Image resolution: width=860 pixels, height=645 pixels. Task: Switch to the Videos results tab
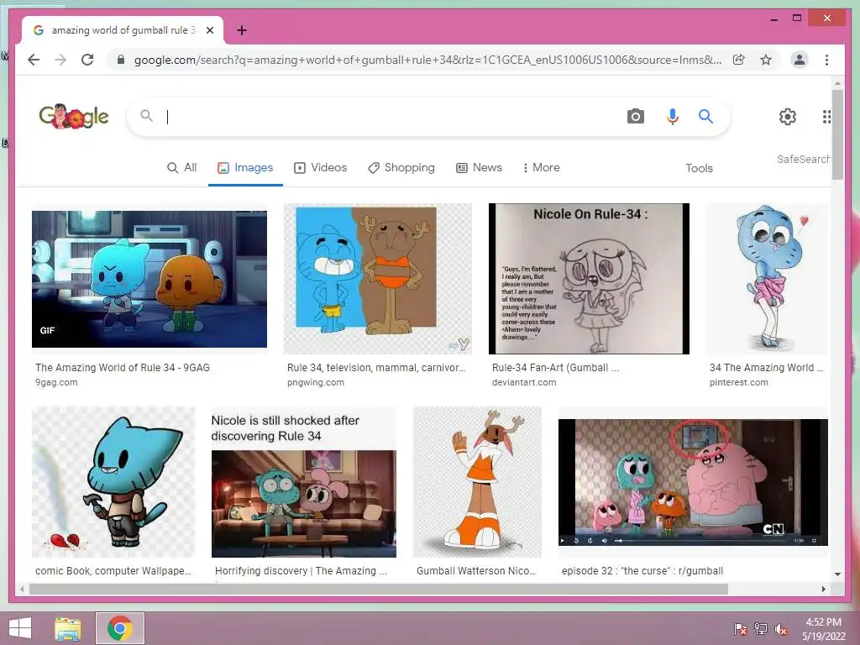[320, 168]
